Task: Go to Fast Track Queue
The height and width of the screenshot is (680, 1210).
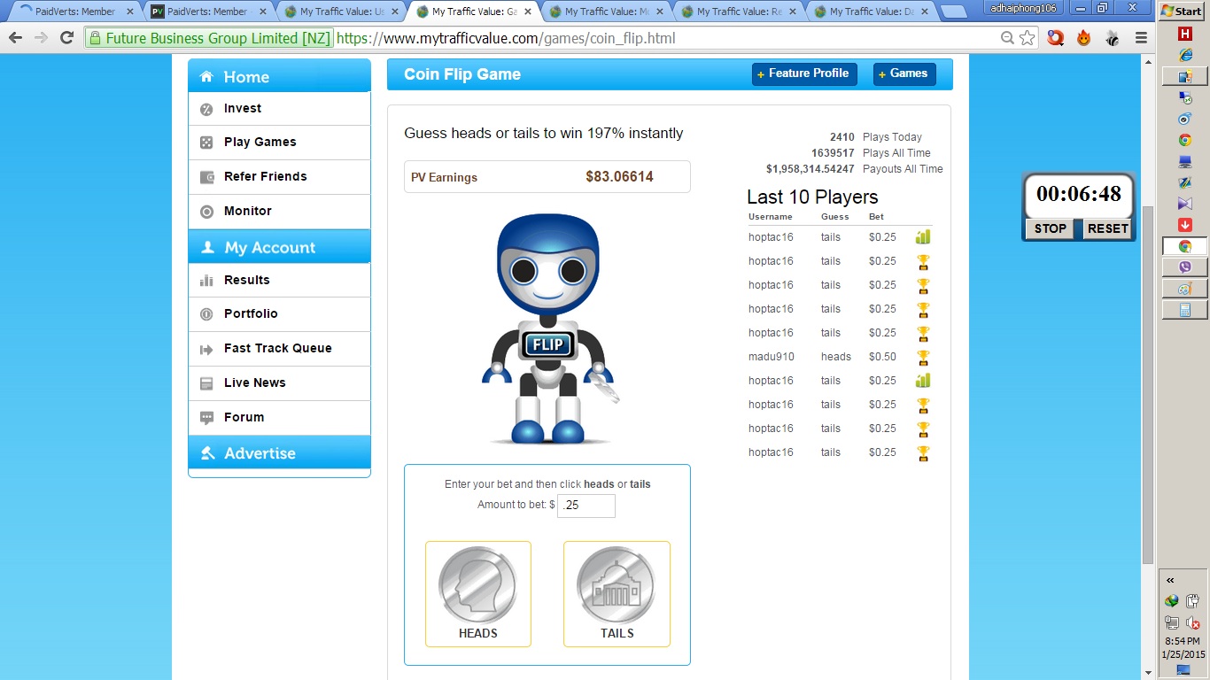Action: point(279,348)
